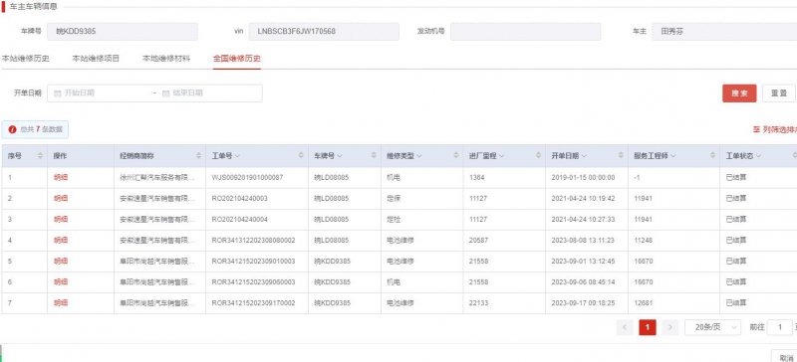797x362 pixels.
Task: Select the 2021-04-24 10:19:42 date cell
Action: [x=587, y=198]
